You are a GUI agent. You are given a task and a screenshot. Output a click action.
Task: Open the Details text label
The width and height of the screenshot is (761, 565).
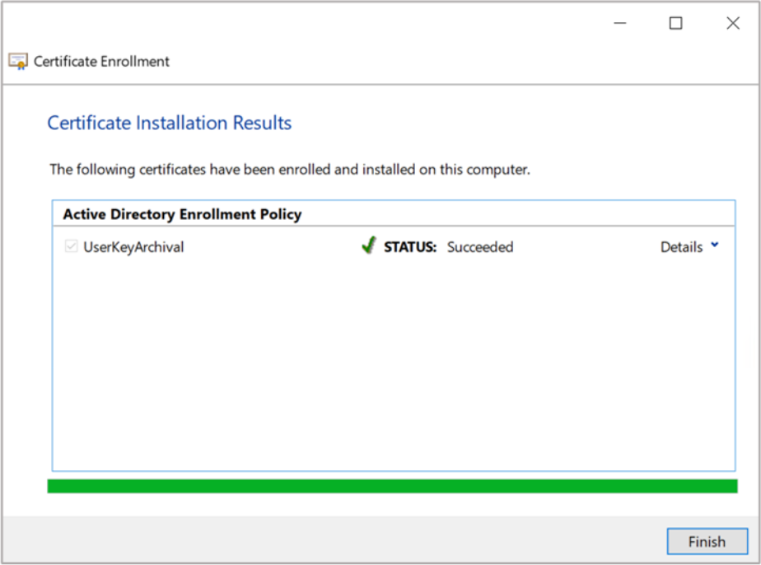681,247
